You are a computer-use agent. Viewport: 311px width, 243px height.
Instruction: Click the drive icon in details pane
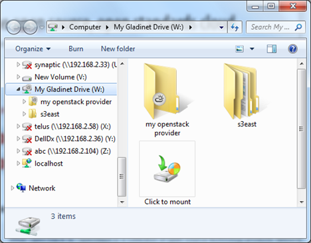point(28,226)
